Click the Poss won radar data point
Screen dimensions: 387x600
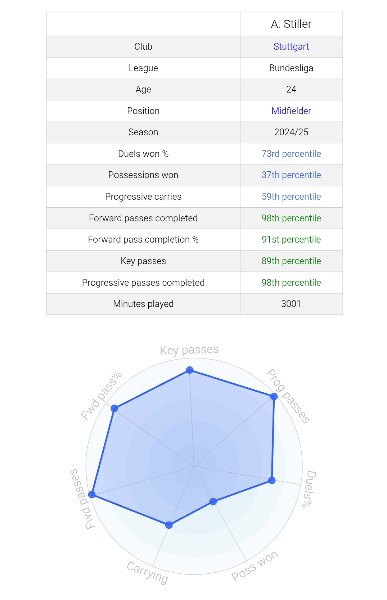click(213, 501)
